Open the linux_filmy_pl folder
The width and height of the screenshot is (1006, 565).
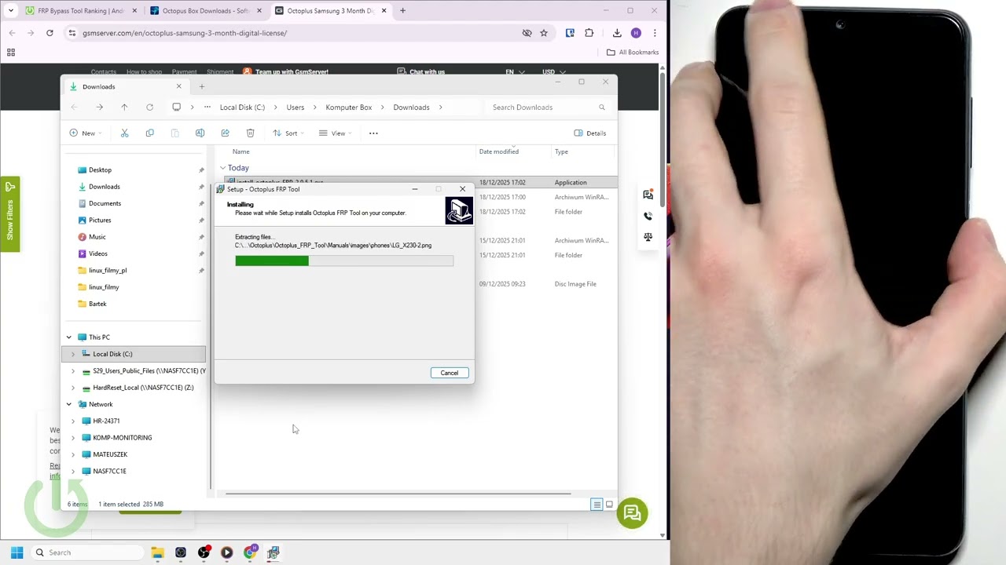point(108,270)
